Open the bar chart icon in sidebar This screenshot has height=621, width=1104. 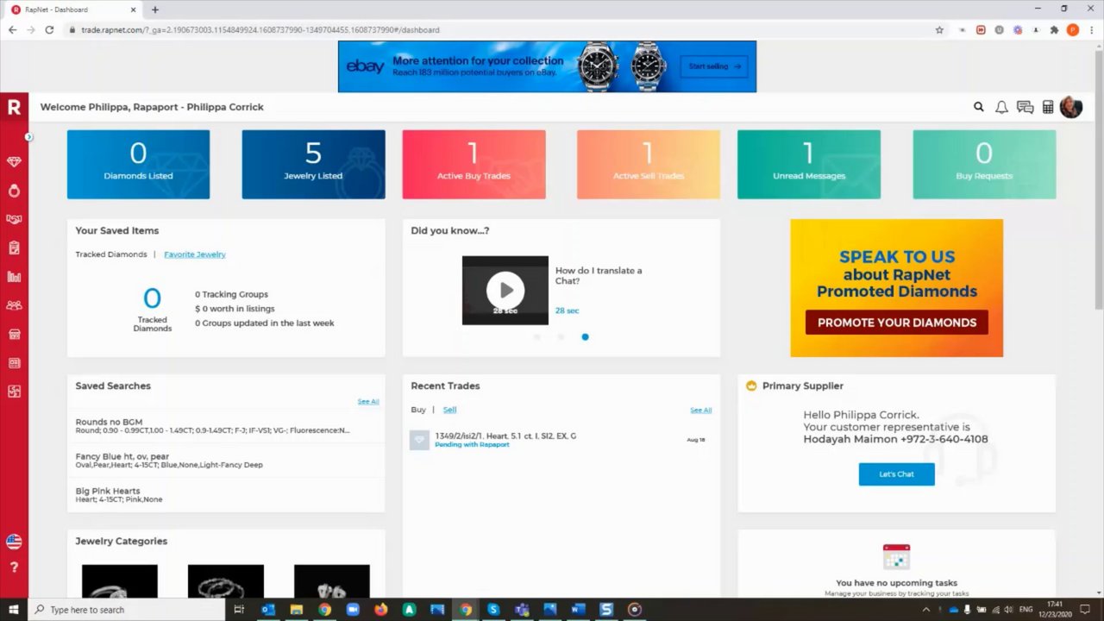pyautogui.click(x=14, y=277)
